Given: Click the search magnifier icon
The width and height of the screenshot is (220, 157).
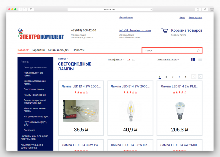Looking at the screenshot, I should [x=198, y=50].
